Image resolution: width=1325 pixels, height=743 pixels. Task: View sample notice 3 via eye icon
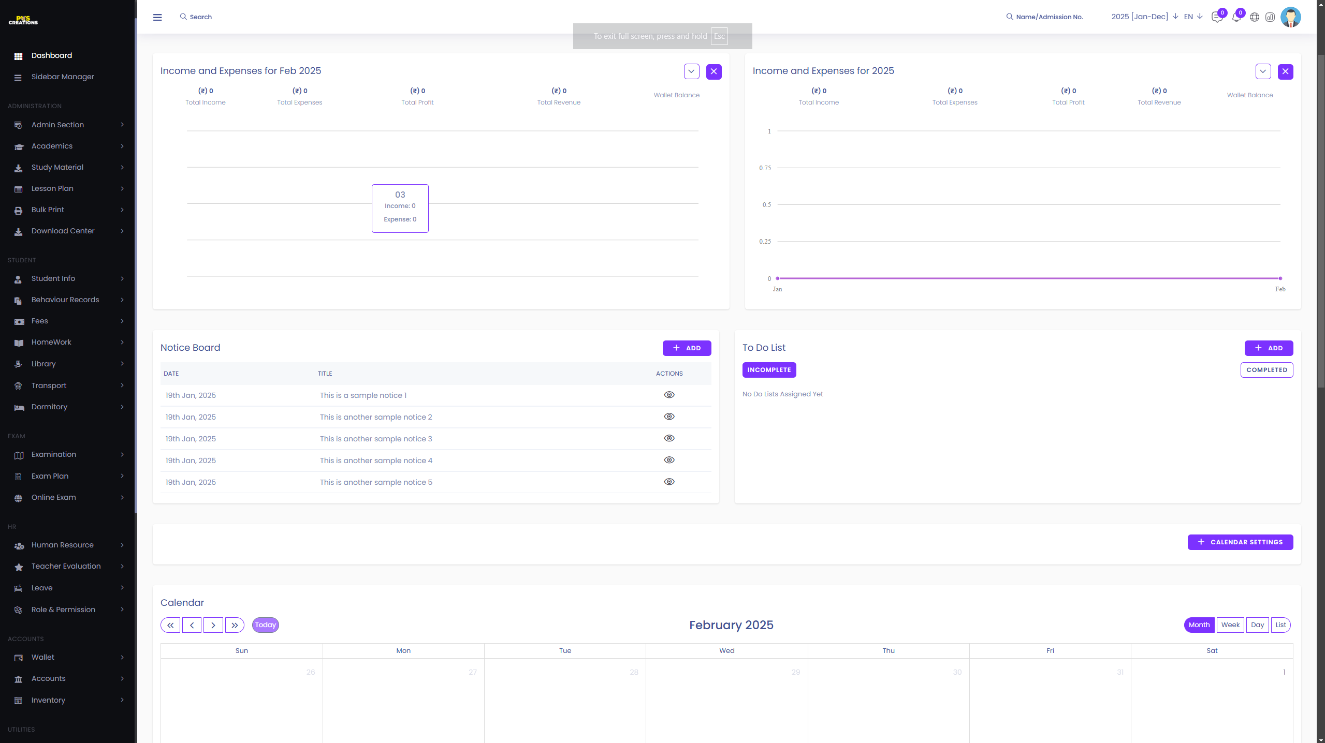pyautogui.click(x=669, y=438)
